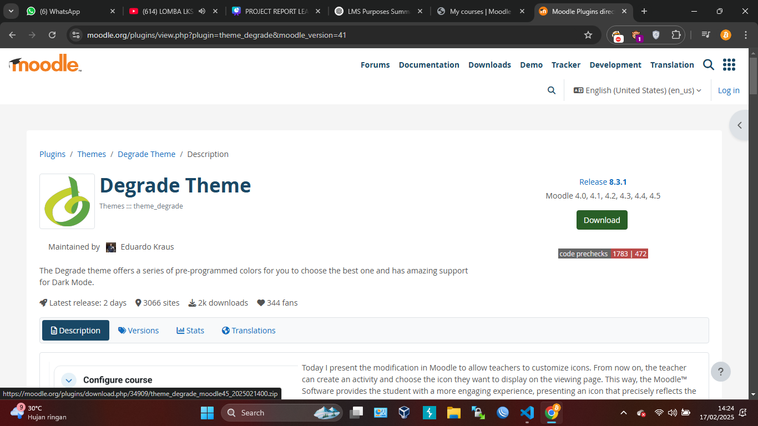Go to Themes in the breadcrumb
The image size is (758, 426).
[x=92, y=154]
